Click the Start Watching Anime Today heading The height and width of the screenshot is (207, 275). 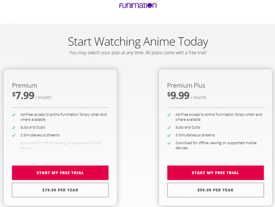click(138, 42)
